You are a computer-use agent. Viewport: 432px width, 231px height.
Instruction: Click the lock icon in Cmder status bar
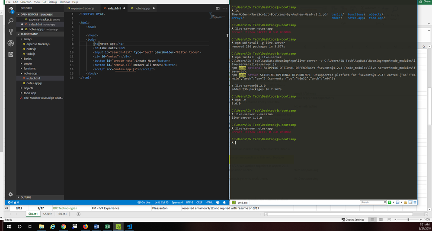pos(405,203)
